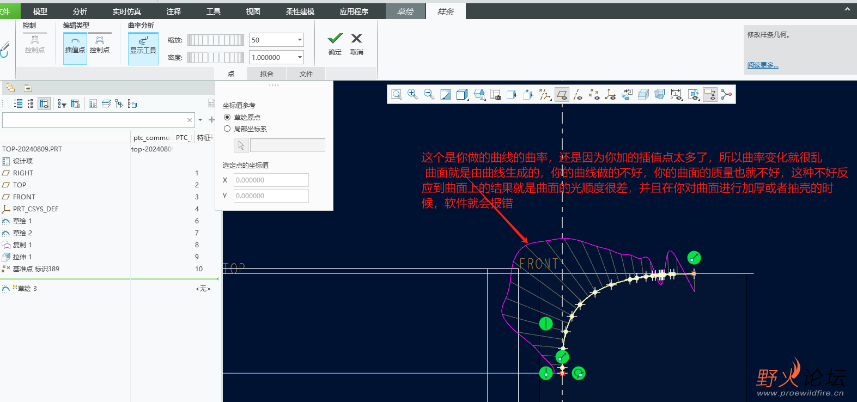This screenshot has width=857, height=402.
Task: Collapse the ribbon with top-right chevron
Action: point(847,9)
